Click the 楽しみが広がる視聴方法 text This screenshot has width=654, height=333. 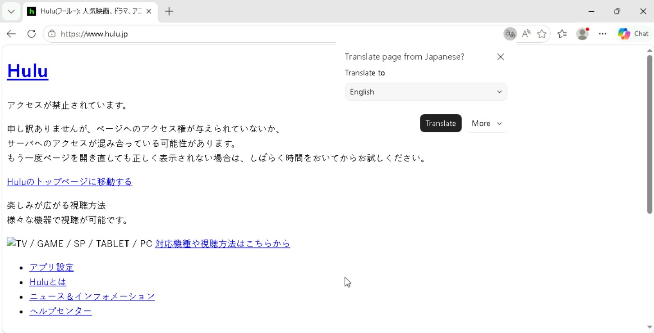[56, 205]
